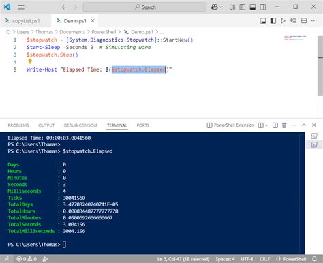Run the PowerShell script with the play icon
Viewport: 323px width, 263px height.
tap(283, 21)
